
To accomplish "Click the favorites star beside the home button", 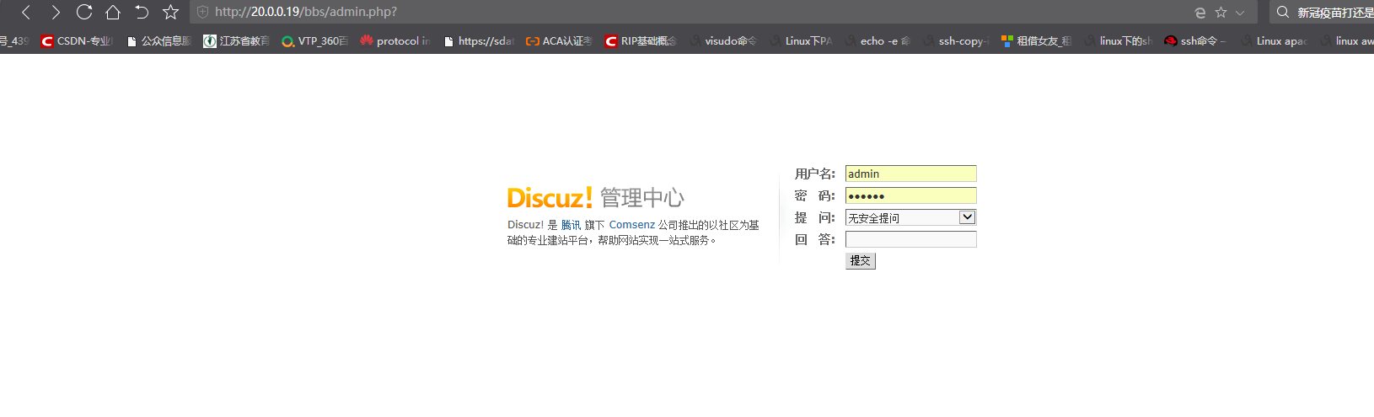I will [170, 12].
